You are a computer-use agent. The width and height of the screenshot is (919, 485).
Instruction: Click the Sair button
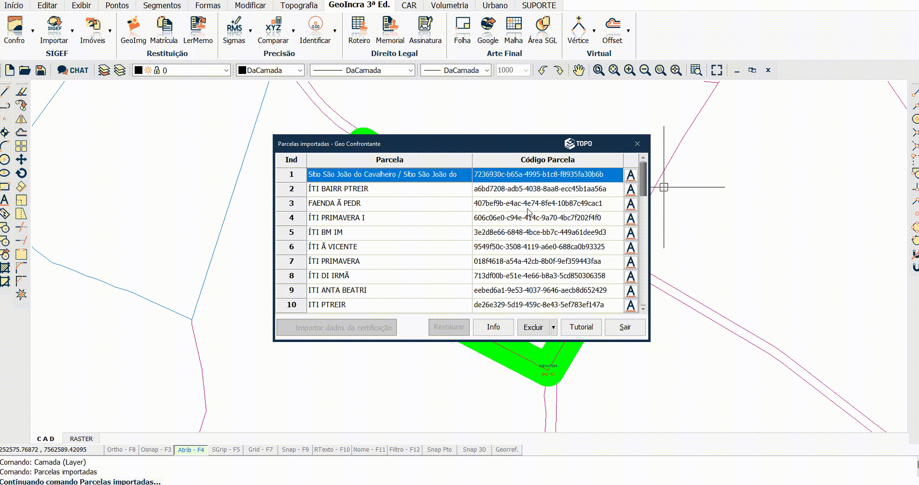625,327
